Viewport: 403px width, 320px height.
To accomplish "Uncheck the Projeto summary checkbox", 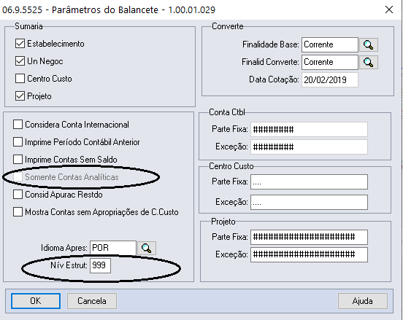I will point(20,96).
